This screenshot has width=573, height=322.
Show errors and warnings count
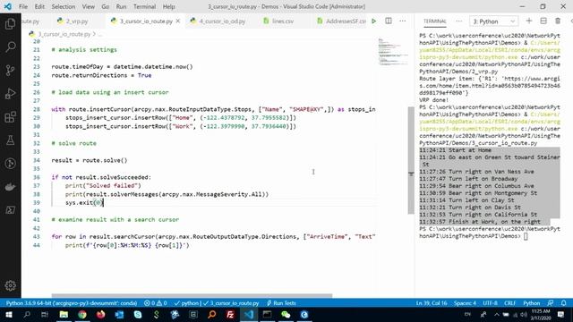tap(155, 303)
